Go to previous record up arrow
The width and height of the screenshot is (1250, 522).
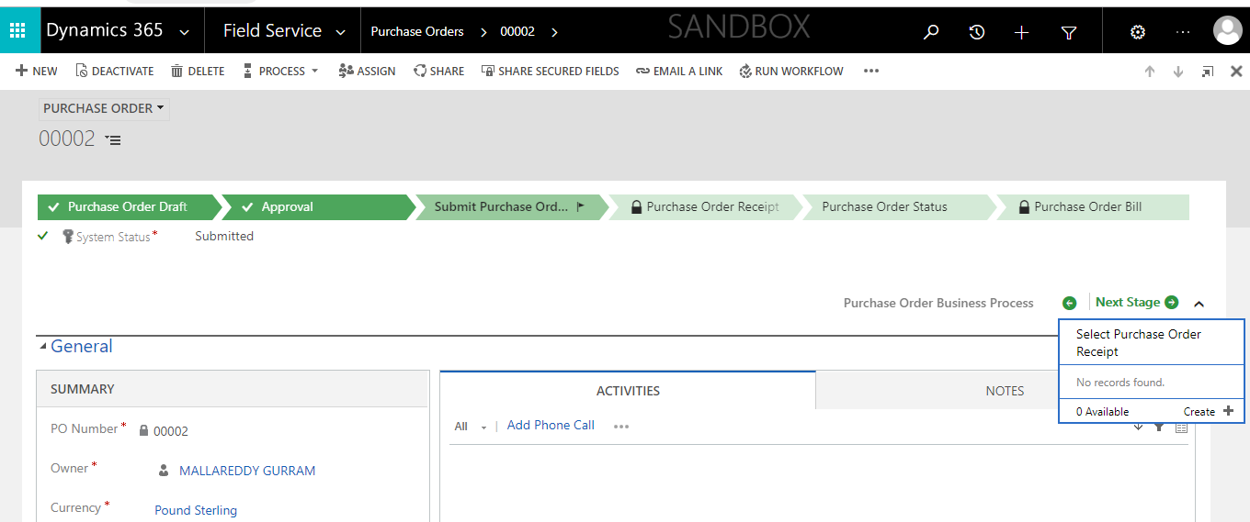tap(1149, 72)
